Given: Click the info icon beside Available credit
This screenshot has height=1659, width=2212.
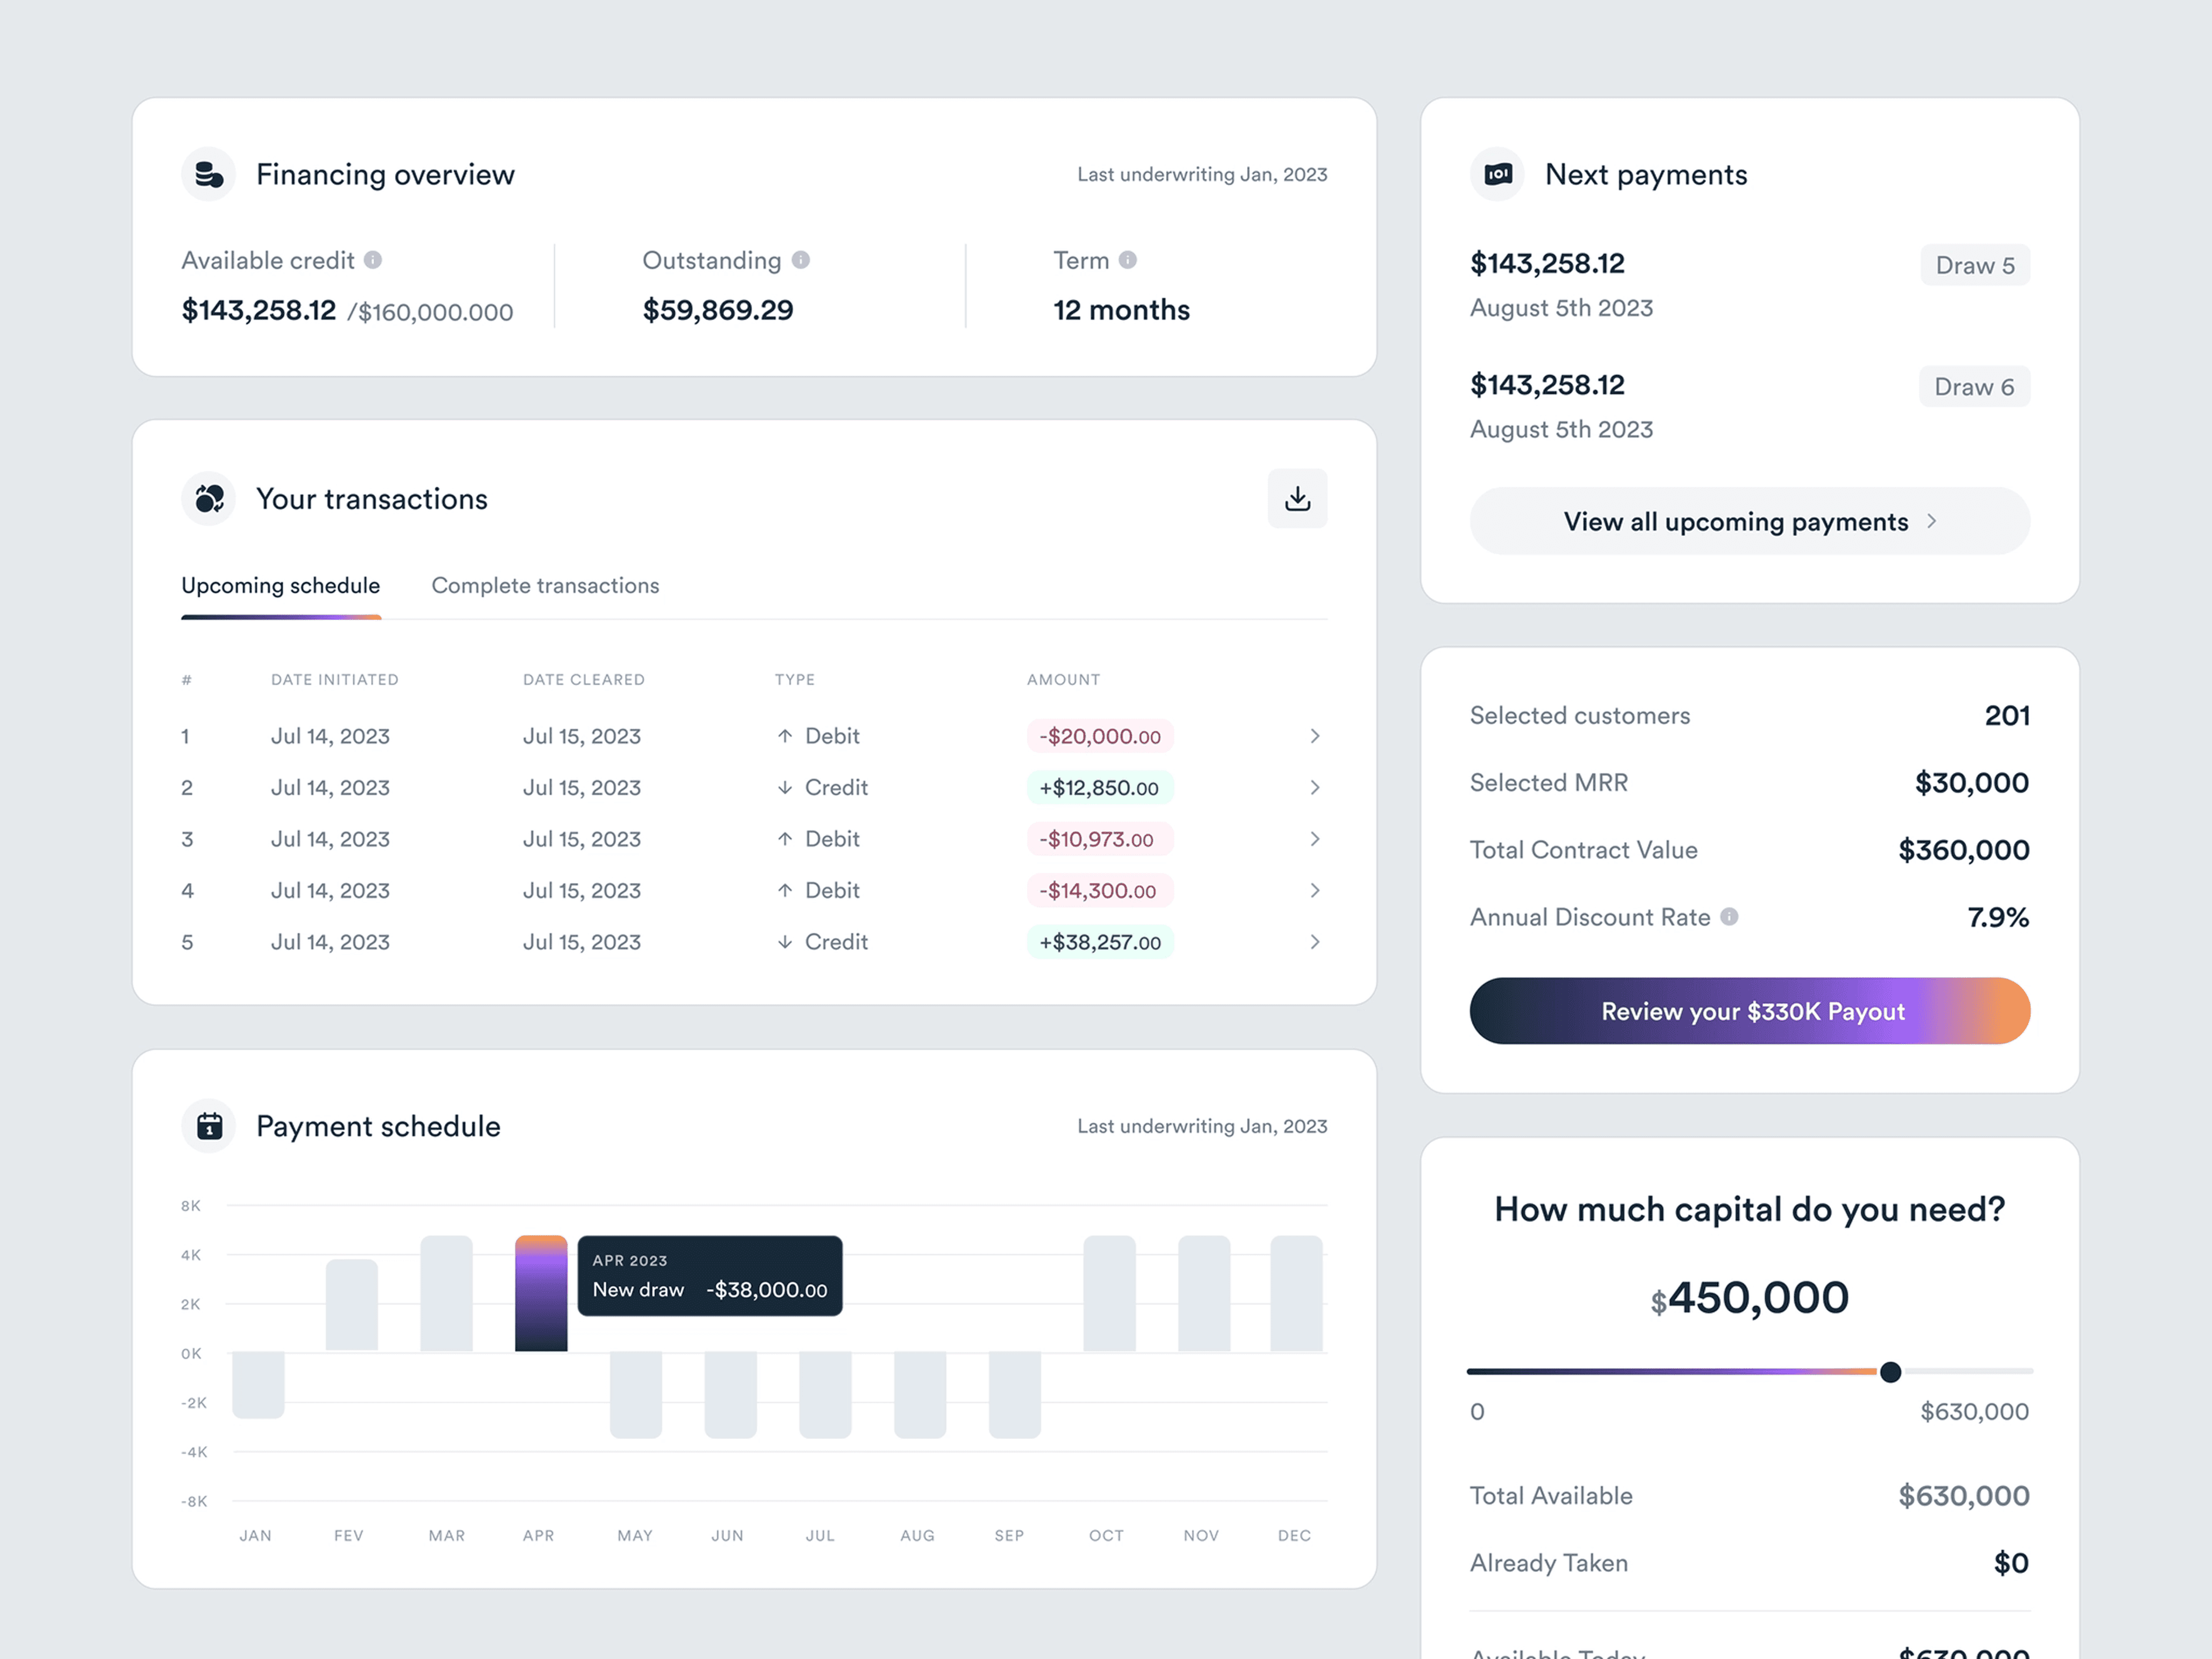Looking at the screenshot, I should 373,260.
